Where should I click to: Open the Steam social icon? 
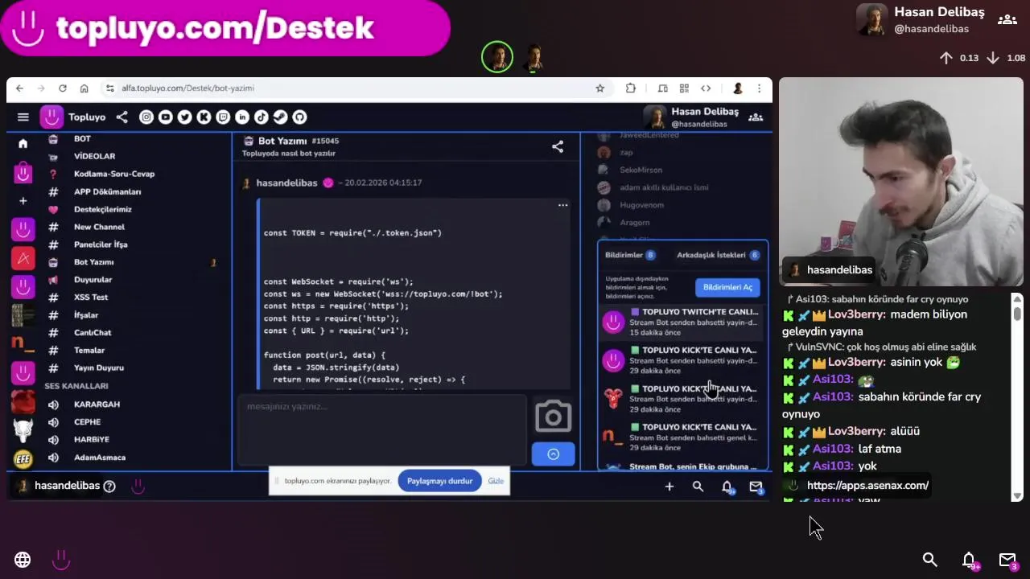coord(280,117)
